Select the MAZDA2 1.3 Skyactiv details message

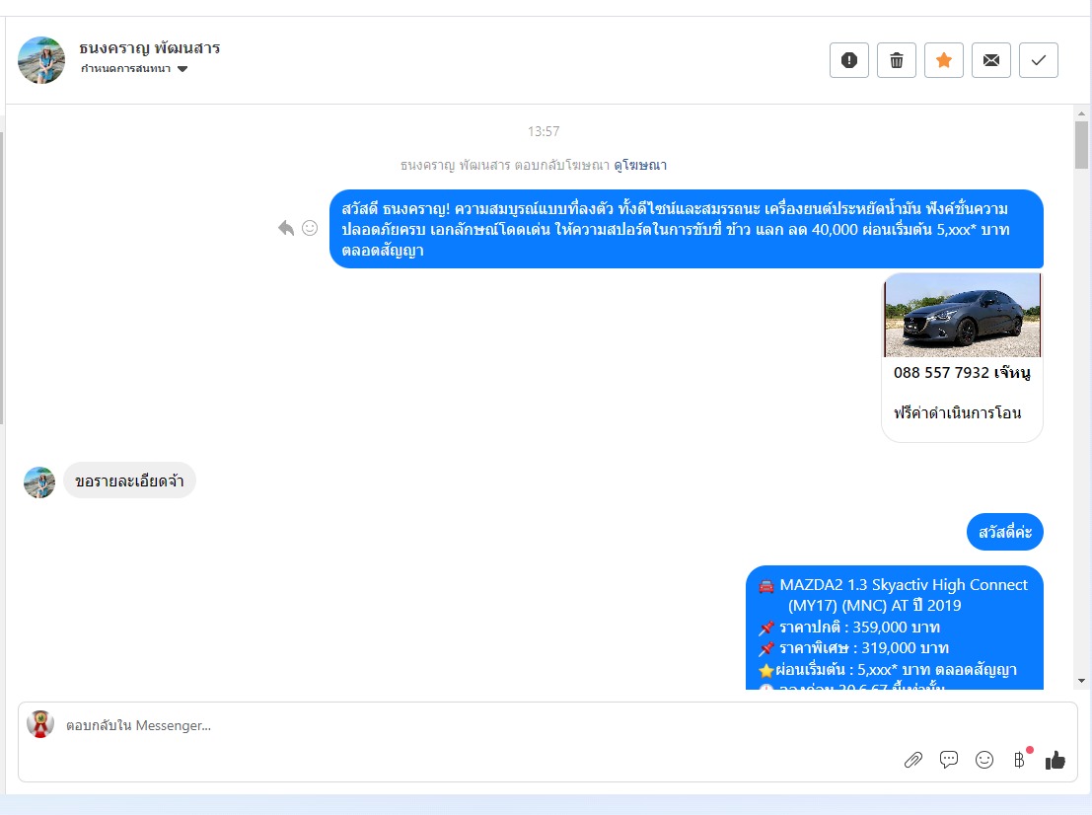click(894, 628)
